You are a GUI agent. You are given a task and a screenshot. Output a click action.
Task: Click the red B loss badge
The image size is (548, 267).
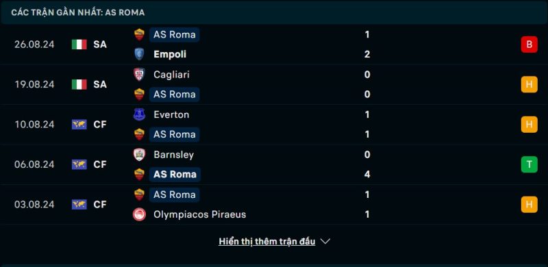coord(529,44)
